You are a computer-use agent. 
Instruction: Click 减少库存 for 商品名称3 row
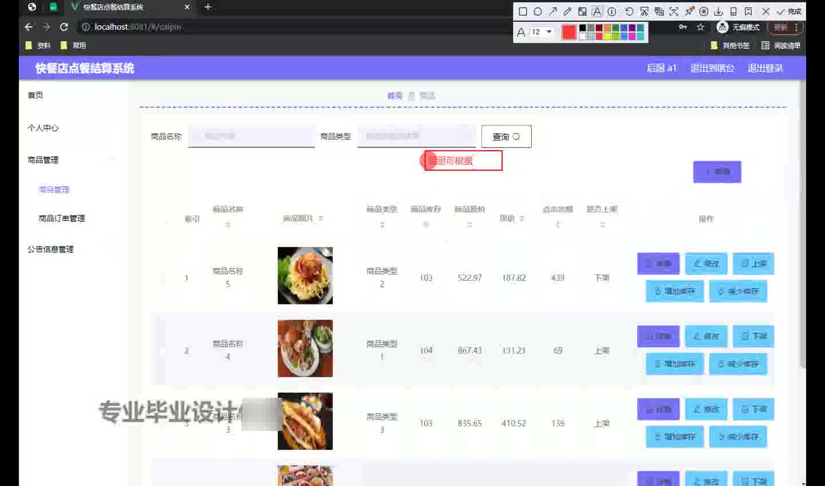coord(738,437)
